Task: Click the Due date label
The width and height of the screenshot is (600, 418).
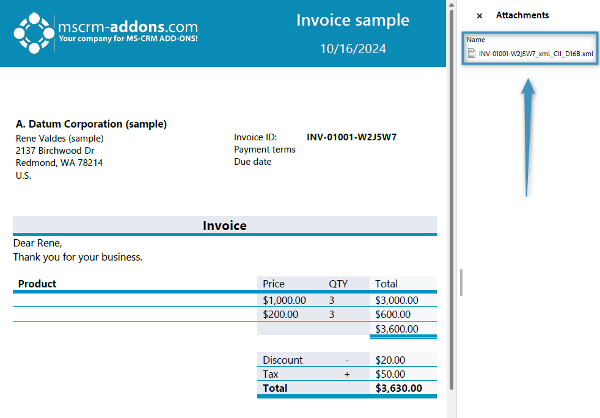Action: pos(252,162)
